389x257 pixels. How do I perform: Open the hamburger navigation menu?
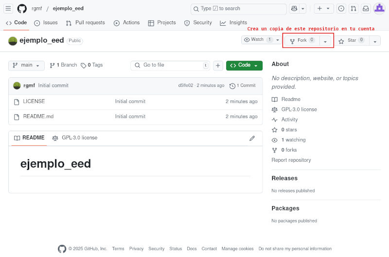(8, 9)
